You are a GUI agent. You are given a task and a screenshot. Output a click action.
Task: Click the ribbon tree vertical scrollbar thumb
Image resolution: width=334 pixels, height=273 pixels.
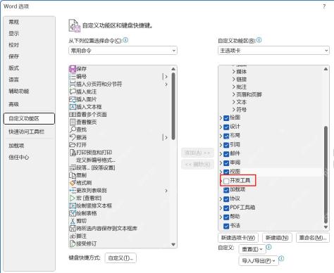click(x=326, y=174)
